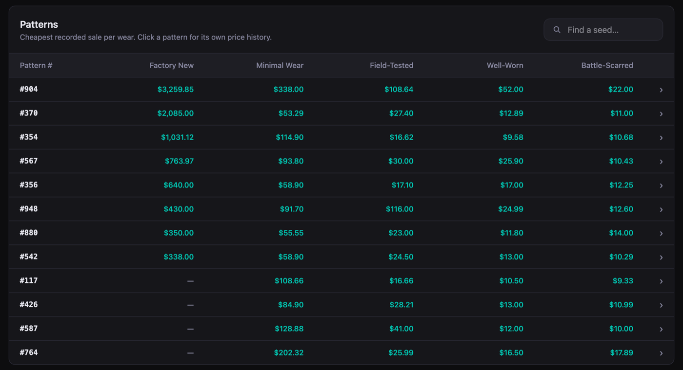The height and width of the screenshot is (370, 683).
Task: Select pattern #948 label
Action: (29, 208)
